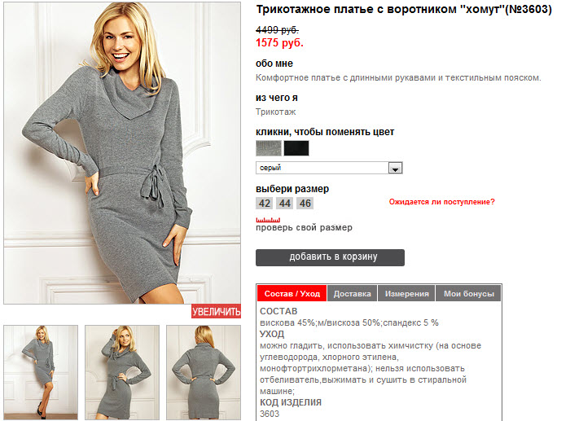Select the black color swatch
Screen dimensions: 570x421
click(296, 148)
